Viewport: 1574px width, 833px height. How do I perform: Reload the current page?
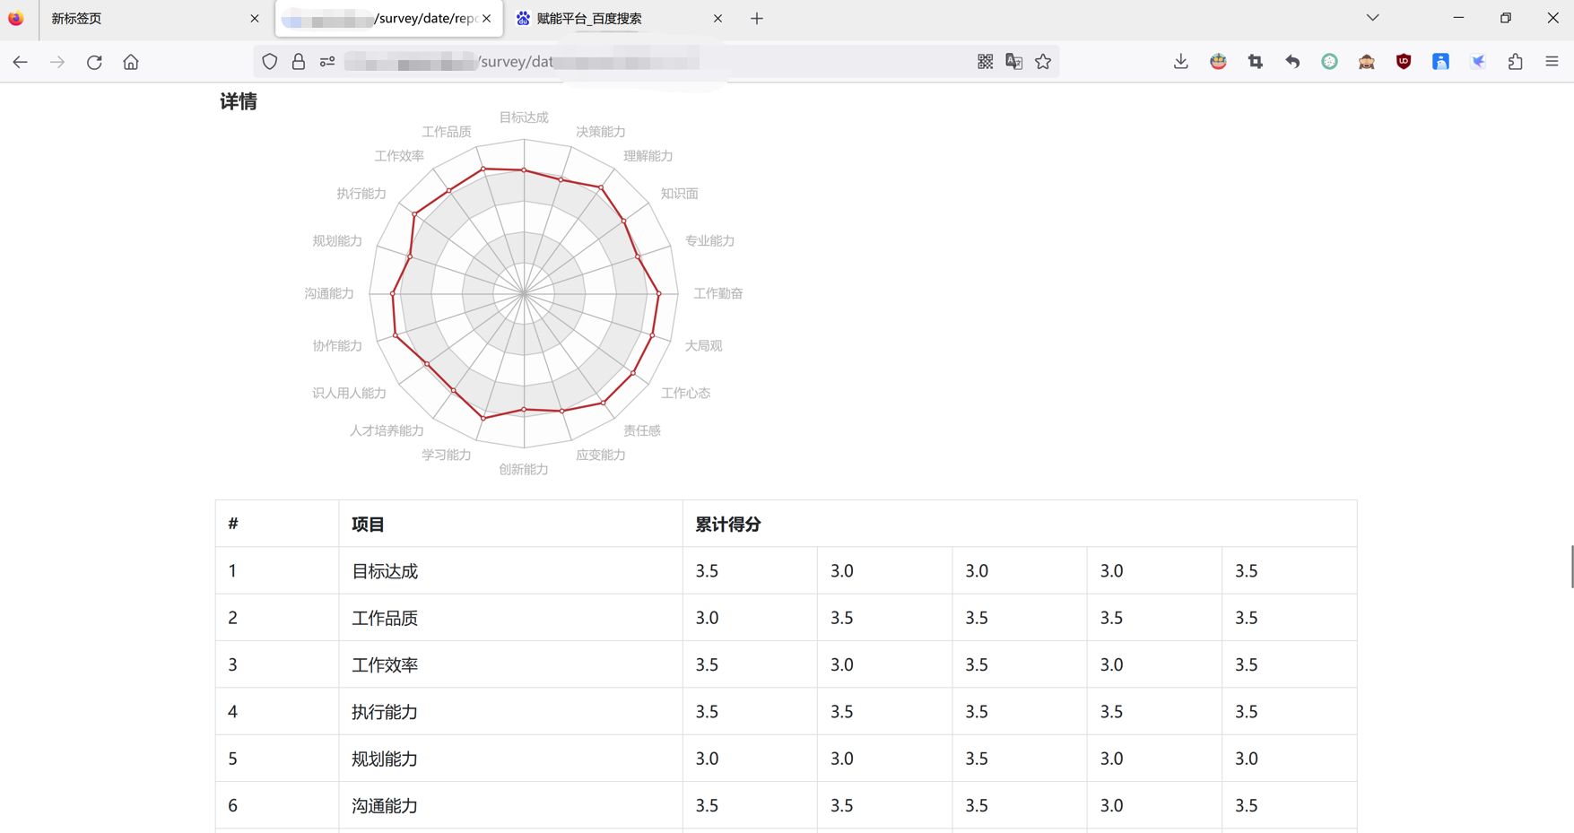(94, 62)
